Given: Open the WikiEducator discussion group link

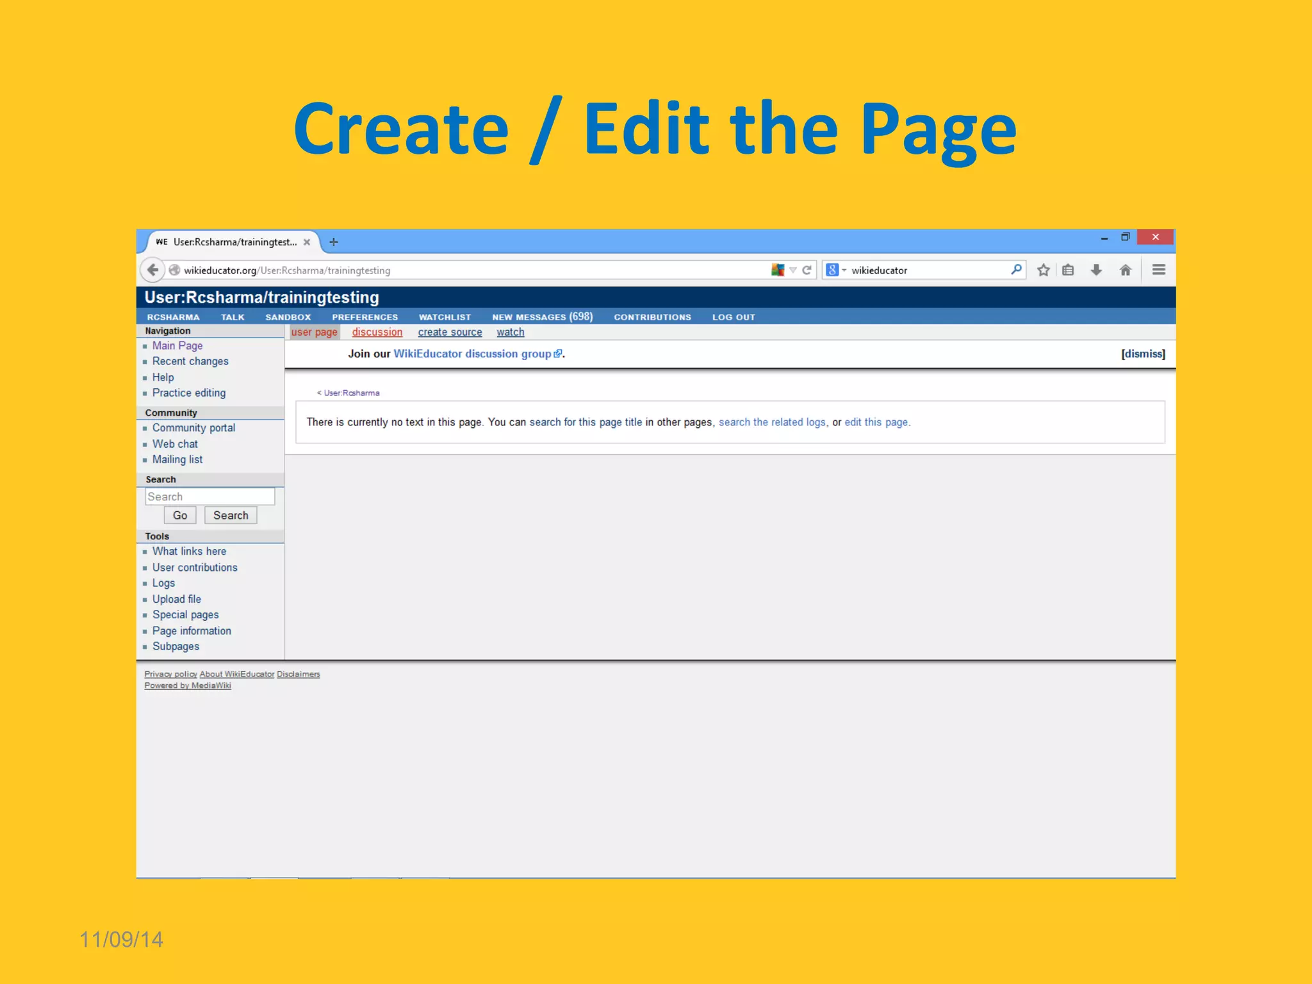Looking at the screenshot, I should (x=477, y=354).
